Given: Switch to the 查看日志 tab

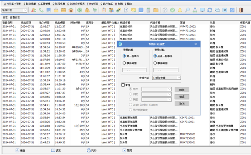Looking at the screenshot, I should (15, 17).
